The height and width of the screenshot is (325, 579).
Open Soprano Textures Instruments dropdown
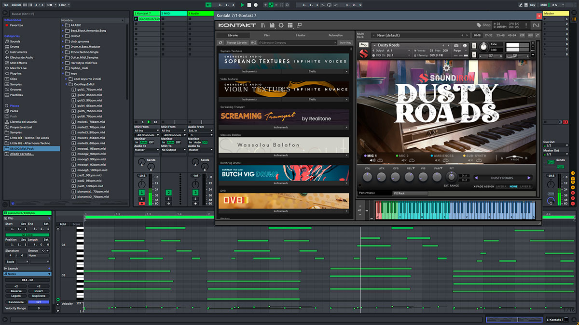(250, 71)
